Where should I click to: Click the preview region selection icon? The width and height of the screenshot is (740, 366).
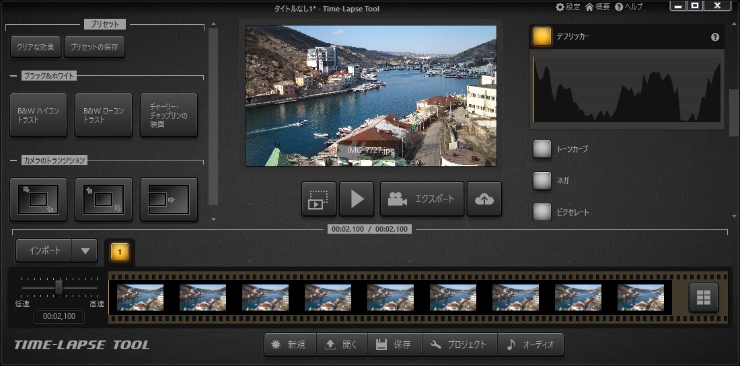point(319,199)
